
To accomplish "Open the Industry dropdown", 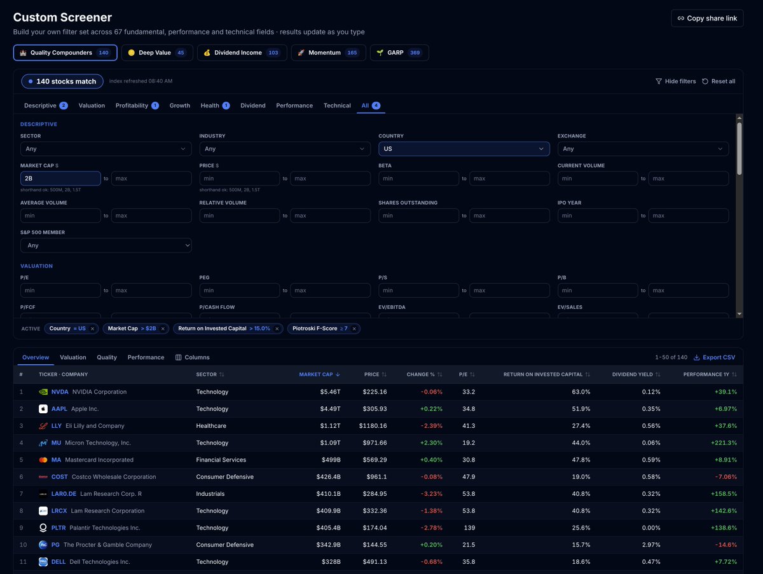I will (285, 149).
